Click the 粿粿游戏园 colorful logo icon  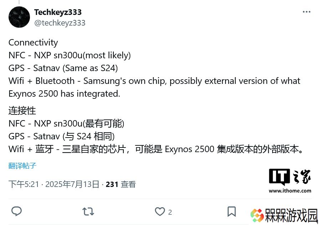257,215
